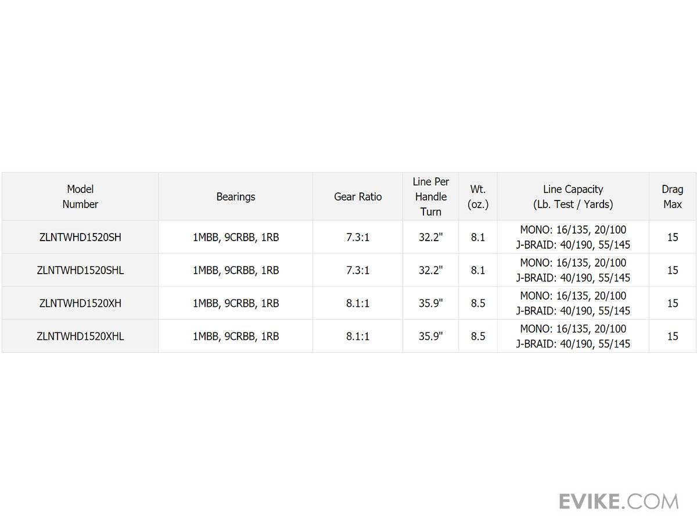Click model number ZLNTWHD1520SHL cell
Viewport: 697px width, 523px height.
[x=80, y=270]
